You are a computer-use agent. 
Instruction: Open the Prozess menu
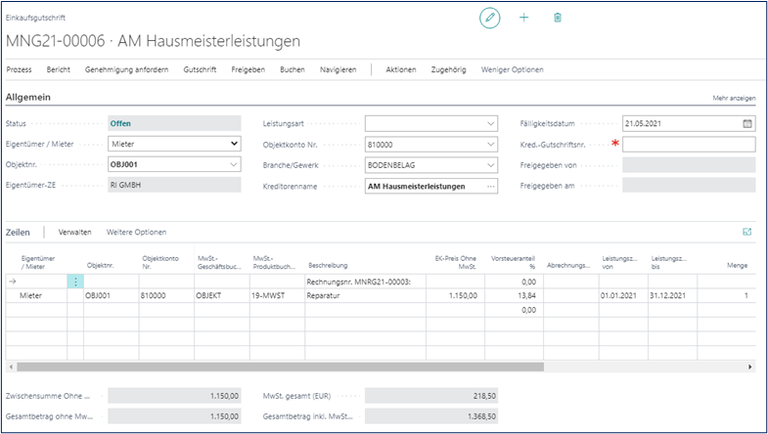click(19, 69)
